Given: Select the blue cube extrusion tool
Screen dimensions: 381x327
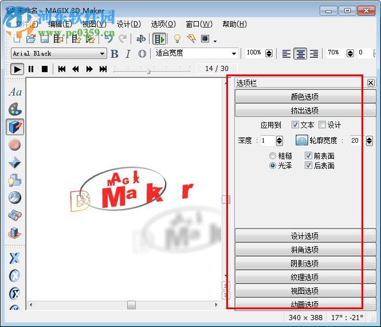Looking at the screenshot, I should click(x=15, y=127).
